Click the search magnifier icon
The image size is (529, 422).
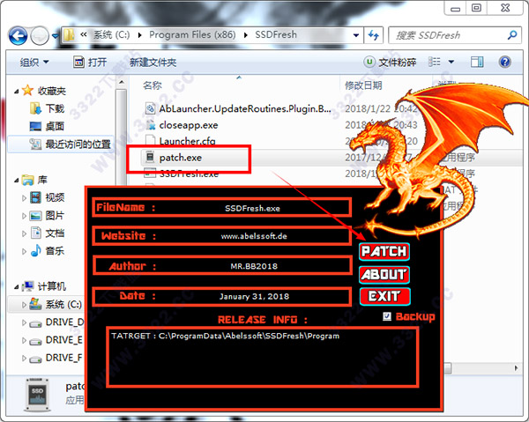coord(512,34)
